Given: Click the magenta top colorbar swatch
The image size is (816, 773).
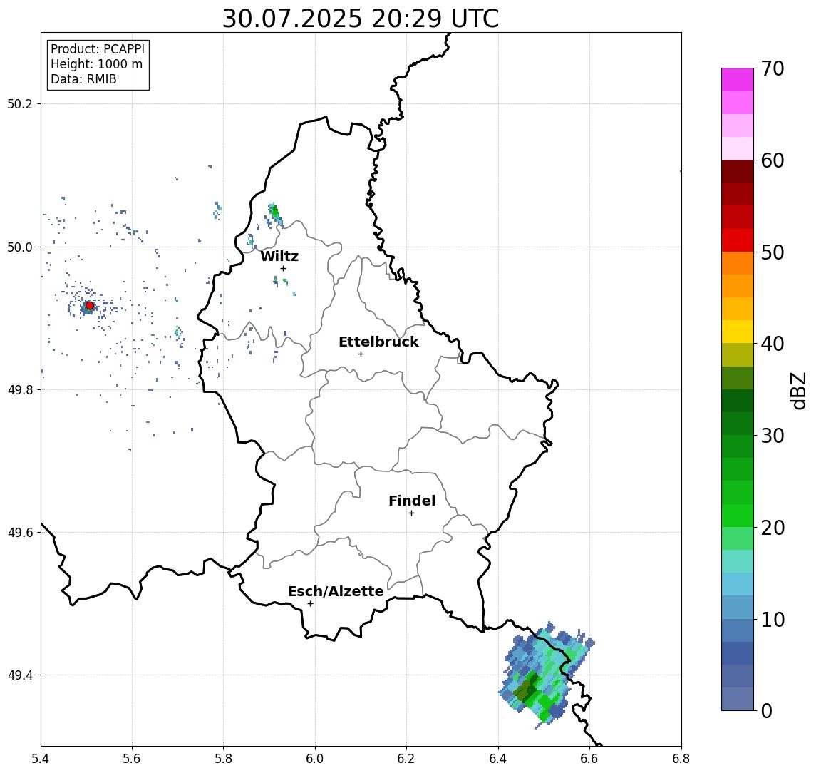Looking at the screenshot, I should [738, 80].
